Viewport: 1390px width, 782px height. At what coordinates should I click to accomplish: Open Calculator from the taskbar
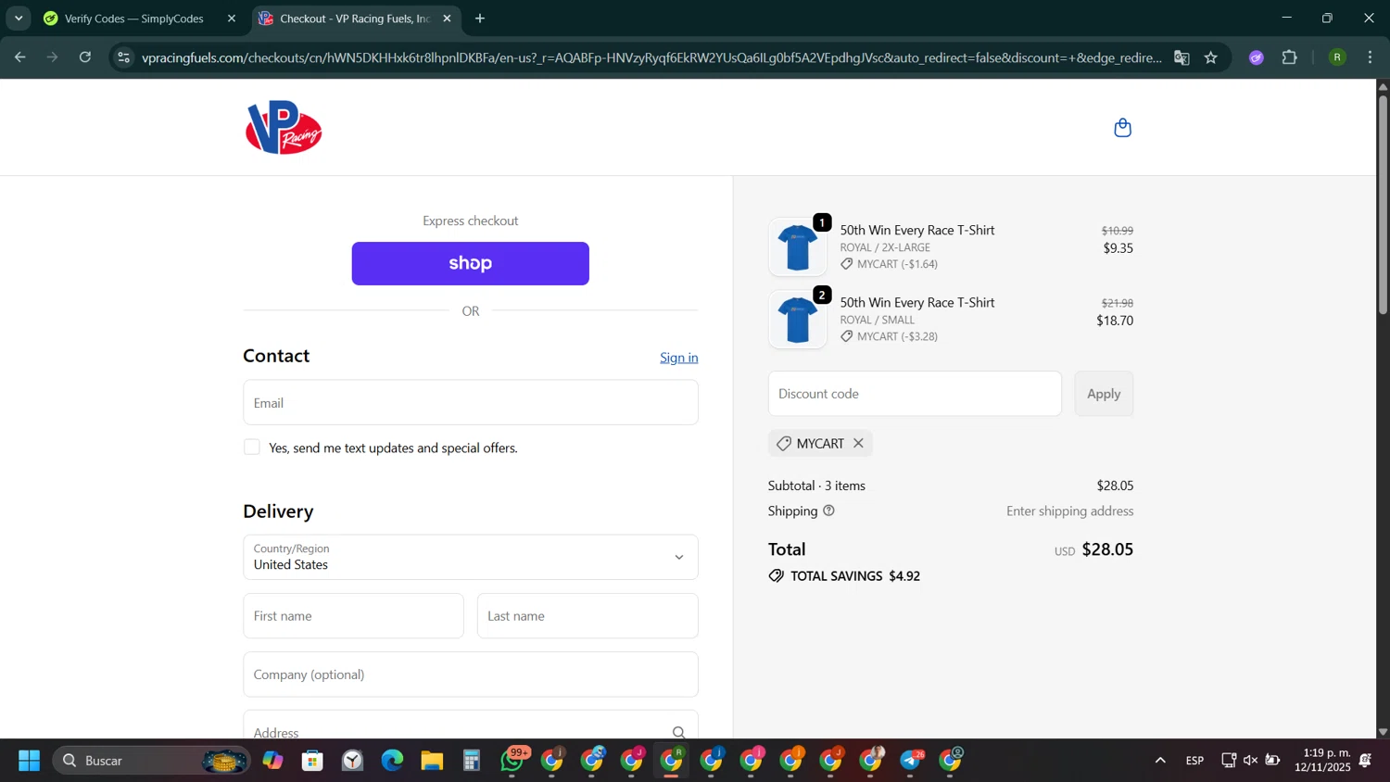click(472, 761)
